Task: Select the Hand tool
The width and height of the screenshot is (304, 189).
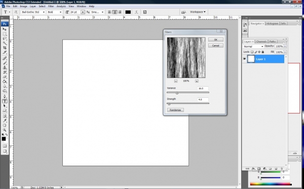Action: pyautogui.click(x=5, y=126)
